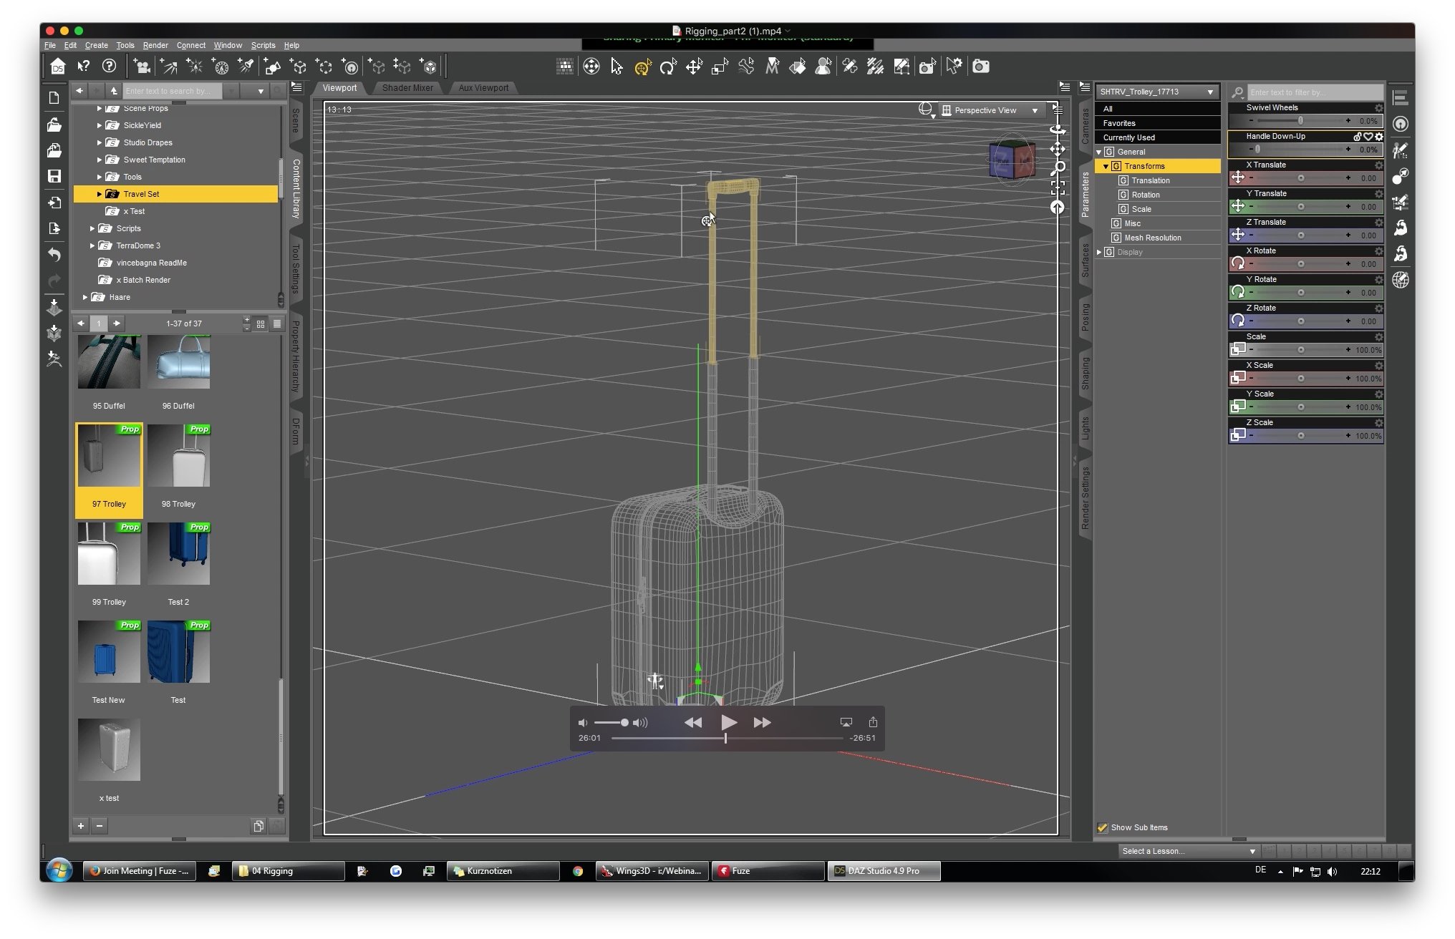
Task: Select the Translation property group
Action: [x=1150, y=180]
